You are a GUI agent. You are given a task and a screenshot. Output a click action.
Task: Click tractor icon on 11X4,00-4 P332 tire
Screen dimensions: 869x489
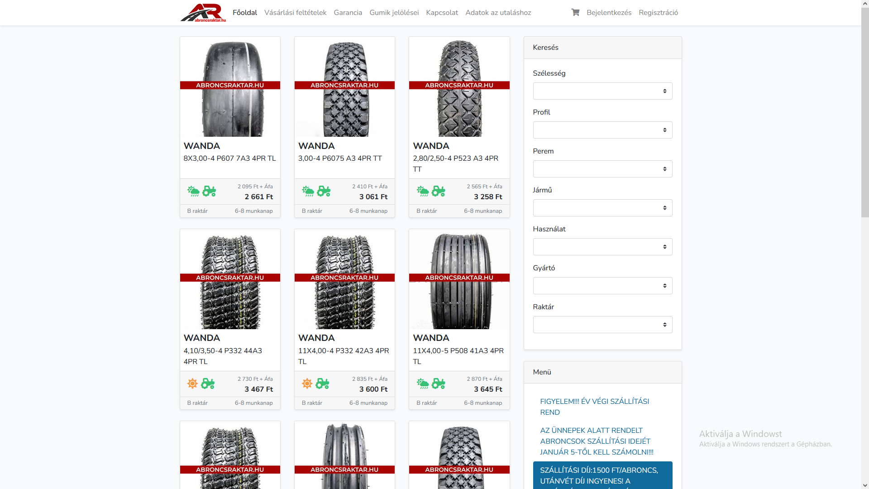tap(323, 384)
